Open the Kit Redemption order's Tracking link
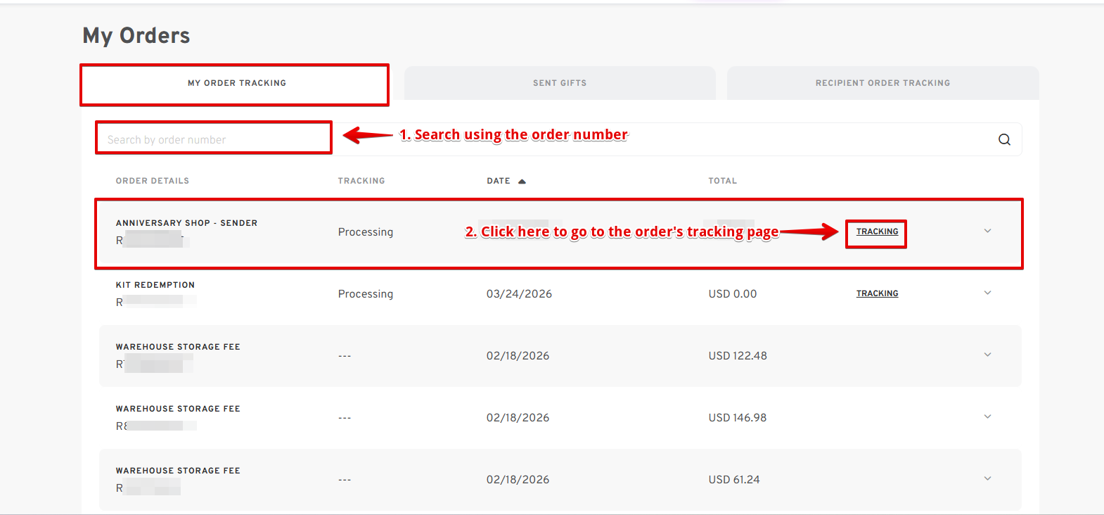 pyautogui.click(x=877, y=293)
